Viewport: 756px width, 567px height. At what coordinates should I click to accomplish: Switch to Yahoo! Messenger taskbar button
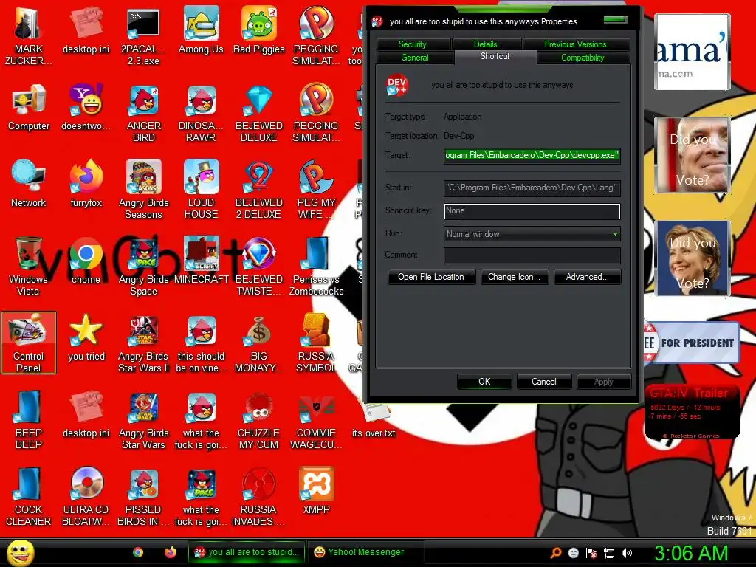365,552
